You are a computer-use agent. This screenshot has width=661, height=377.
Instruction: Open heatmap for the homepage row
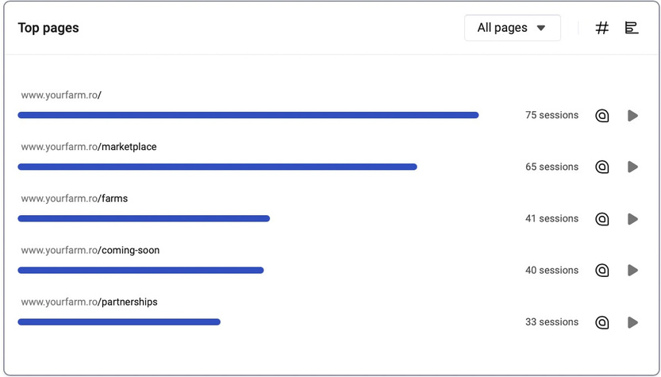[x=602, y=115]
